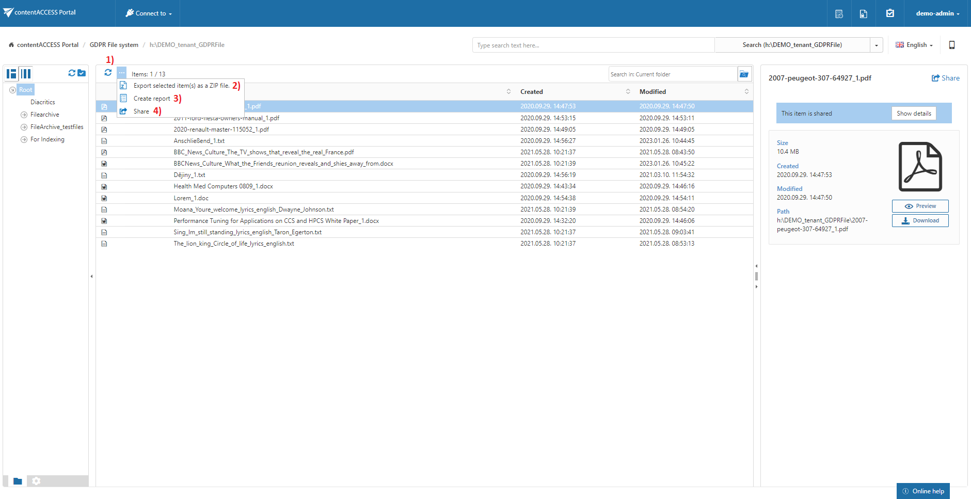Open settings gear tab in left panel
The height and width of the screenshot is (499, 971).
coord(36,481)
